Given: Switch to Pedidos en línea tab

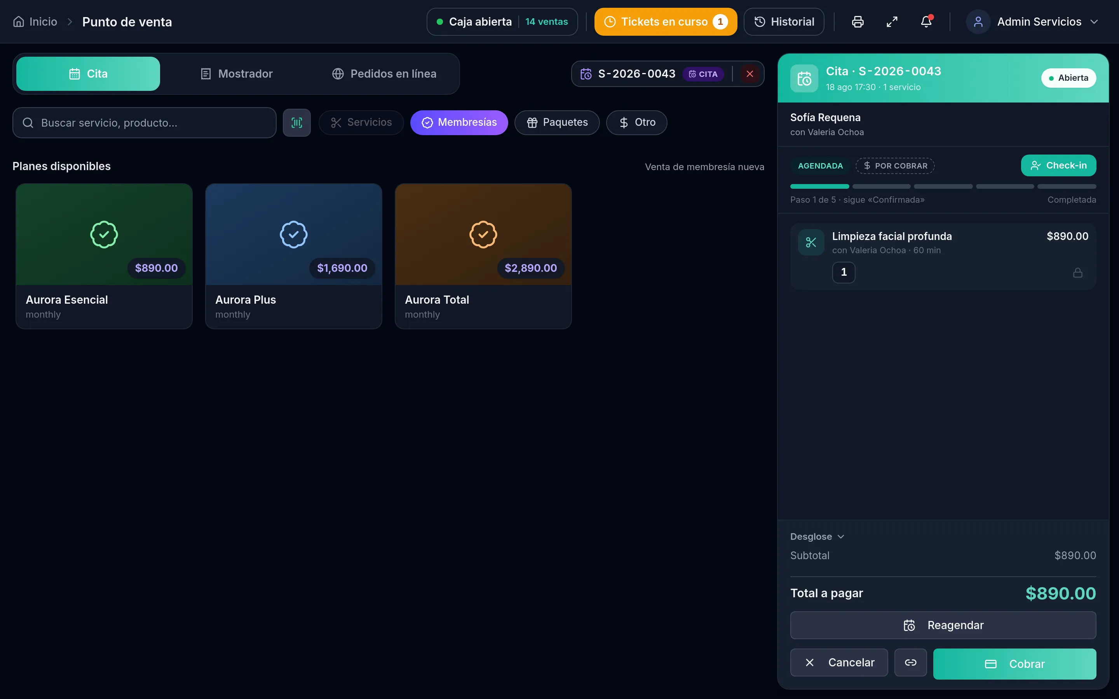Looking at the screenshot, I should click(384, 74).
